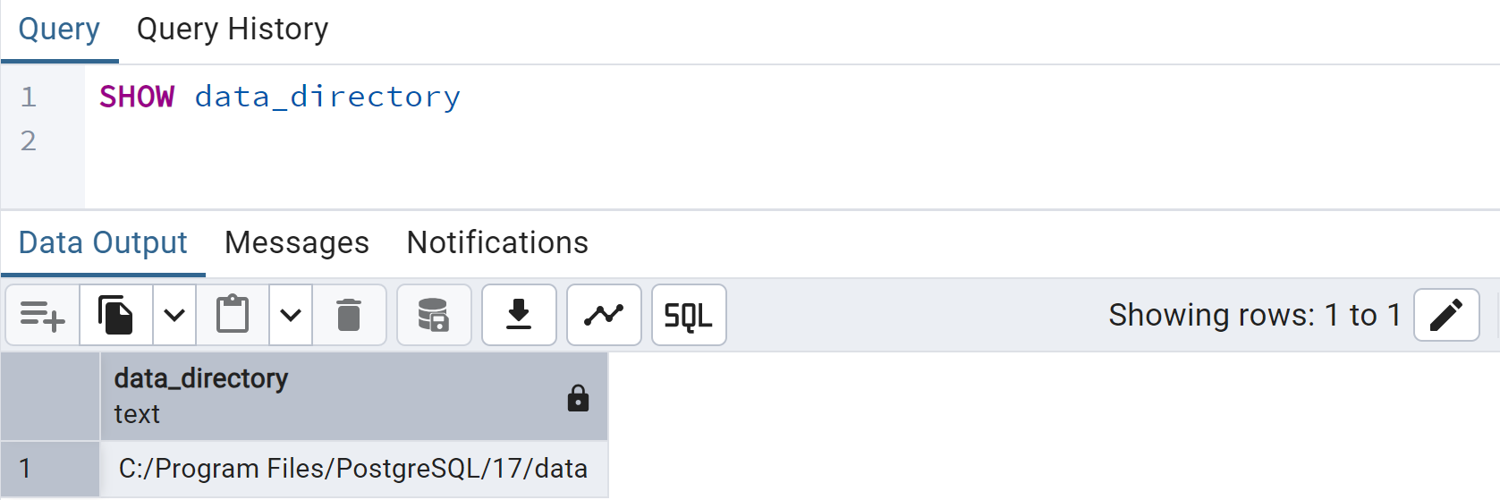Click the SQL button in the toolbar
The image size is (1500, 500).
tap(689, 315)
